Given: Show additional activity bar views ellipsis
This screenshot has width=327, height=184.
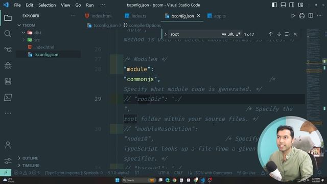Looking at the screenshot, I should (x=8, y=113).
